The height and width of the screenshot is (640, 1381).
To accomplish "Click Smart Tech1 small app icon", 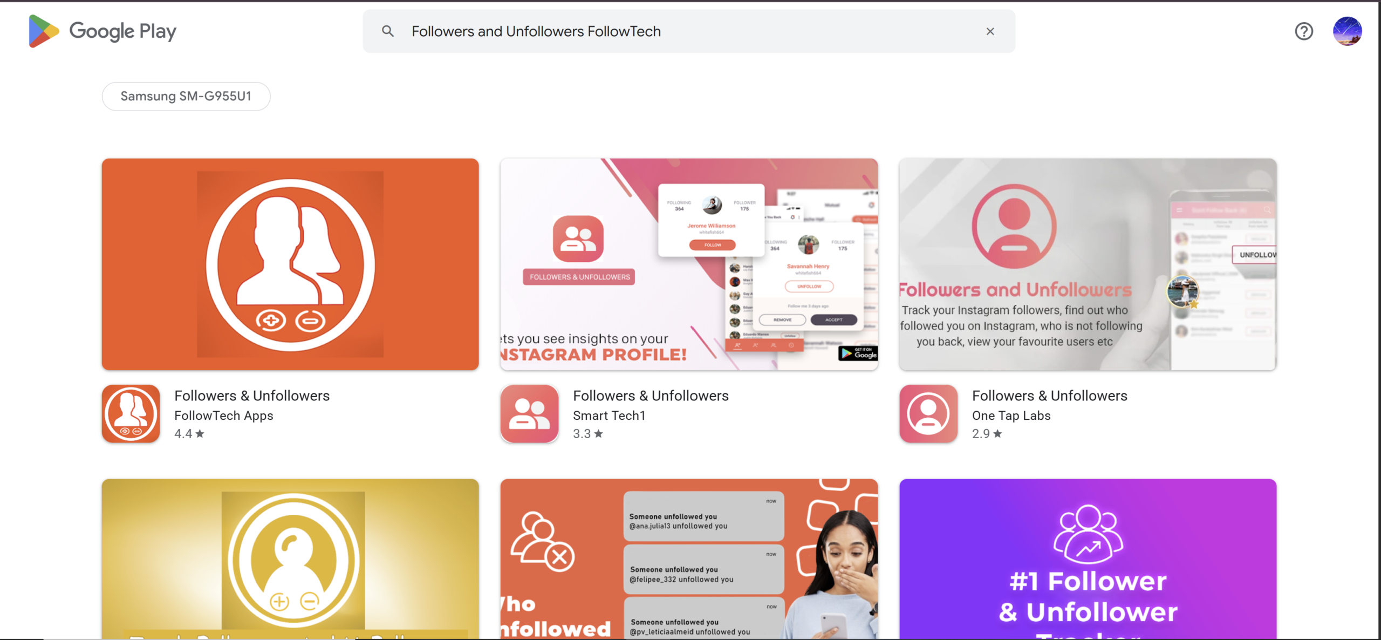I will (x=529, y=413).
